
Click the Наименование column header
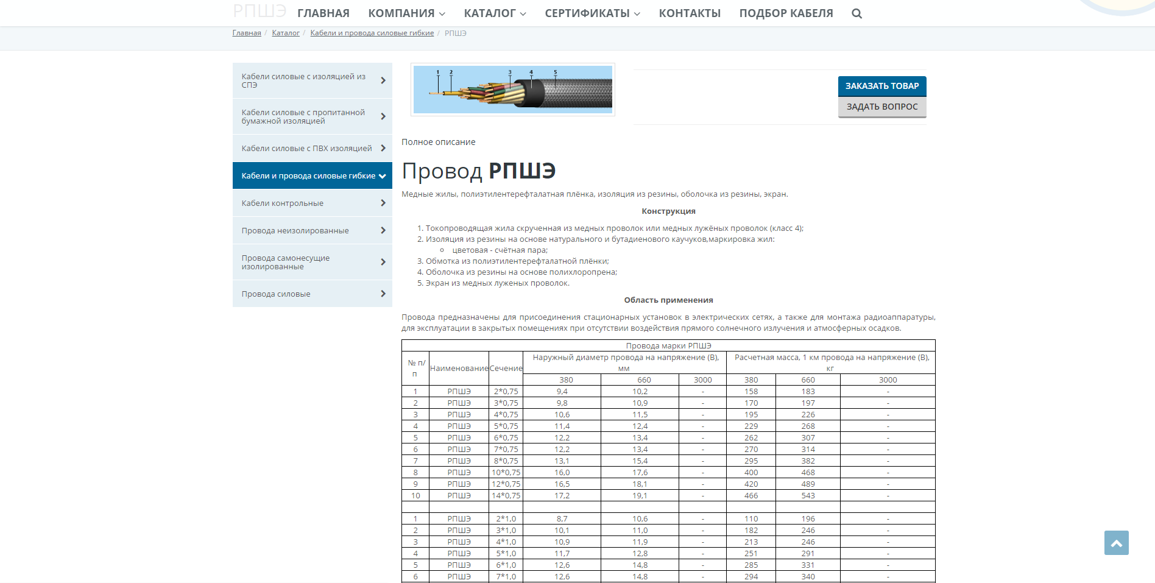459,369
